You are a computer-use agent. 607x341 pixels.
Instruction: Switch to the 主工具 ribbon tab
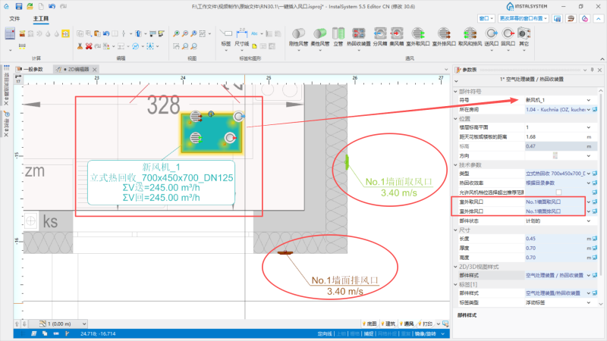41,18
